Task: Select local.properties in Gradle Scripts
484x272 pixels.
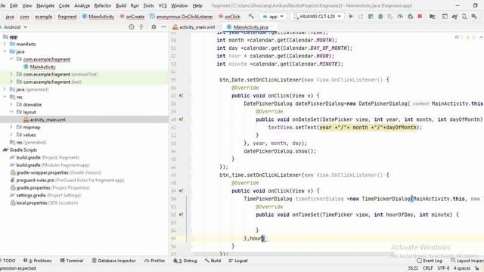Action: pyautogui.click(x=44, y=203)
